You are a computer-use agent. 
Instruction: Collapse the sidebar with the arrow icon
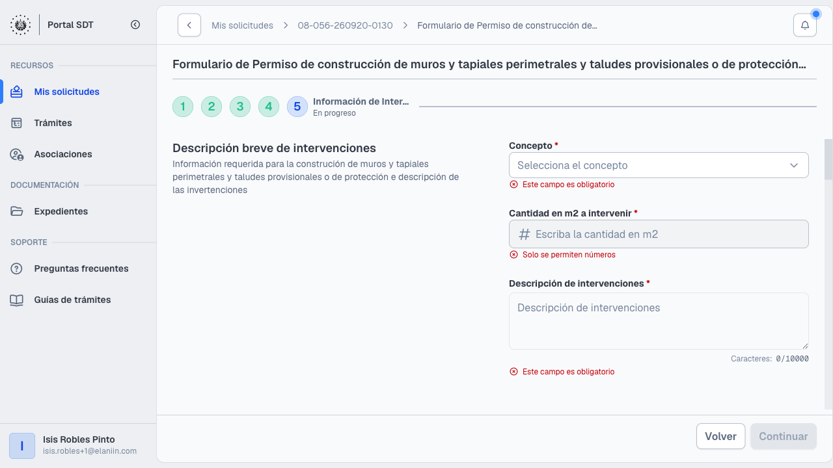[x=135, y=25]
